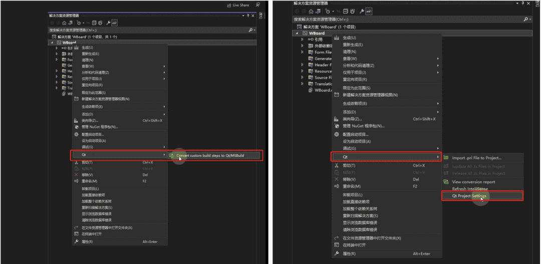Viewport: 541px width, 264px height.
Task: Select Qt Project Settings in right submenu
Action: click(482, 196)
